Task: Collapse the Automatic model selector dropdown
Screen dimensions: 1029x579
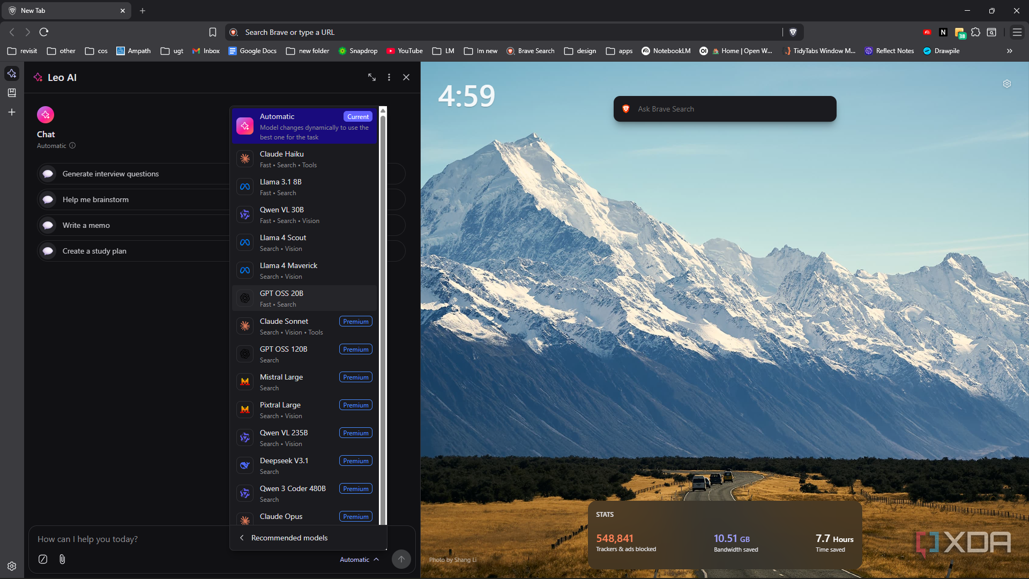Action: pos(360,559)
